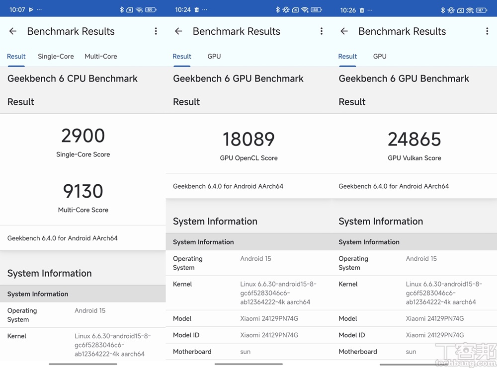Tap System Information gray header on OpenCL screen
497x368 pixels.
tap(248, 242)
